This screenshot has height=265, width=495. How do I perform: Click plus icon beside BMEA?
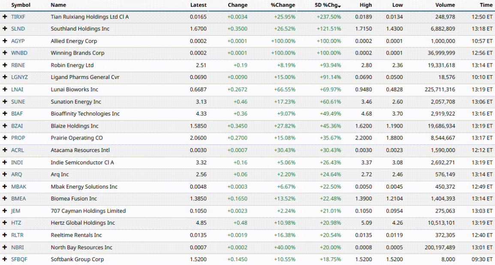coord(5,198)
